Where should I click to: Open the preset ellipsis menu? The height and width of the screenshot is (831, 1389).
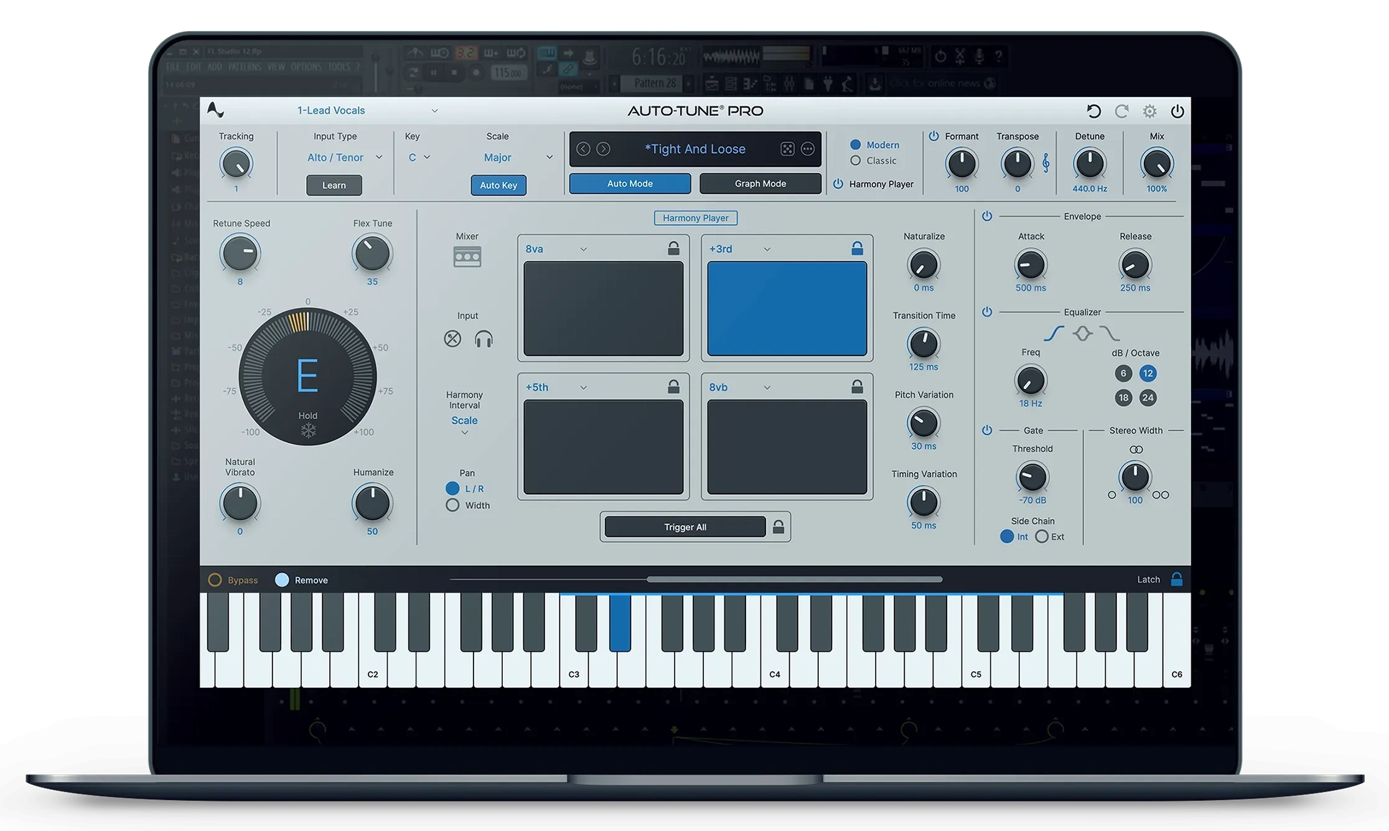click(808, 149)
